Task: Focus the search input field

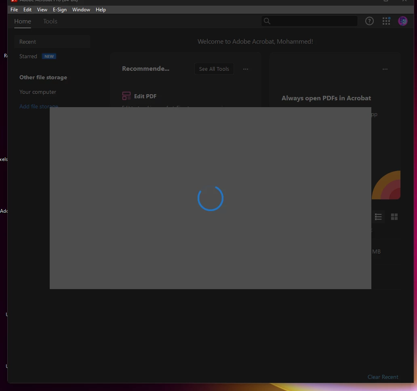Action: (x=309, y=21)
